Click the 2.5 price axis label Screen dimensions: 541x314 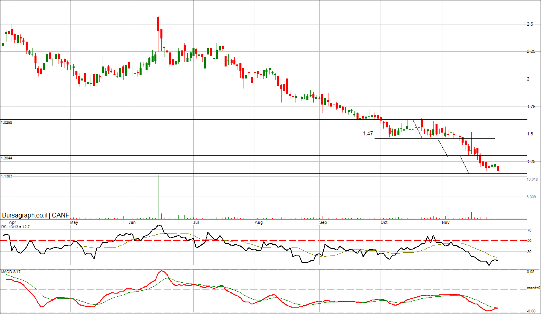pyautogui.click(x=530, y=24)
